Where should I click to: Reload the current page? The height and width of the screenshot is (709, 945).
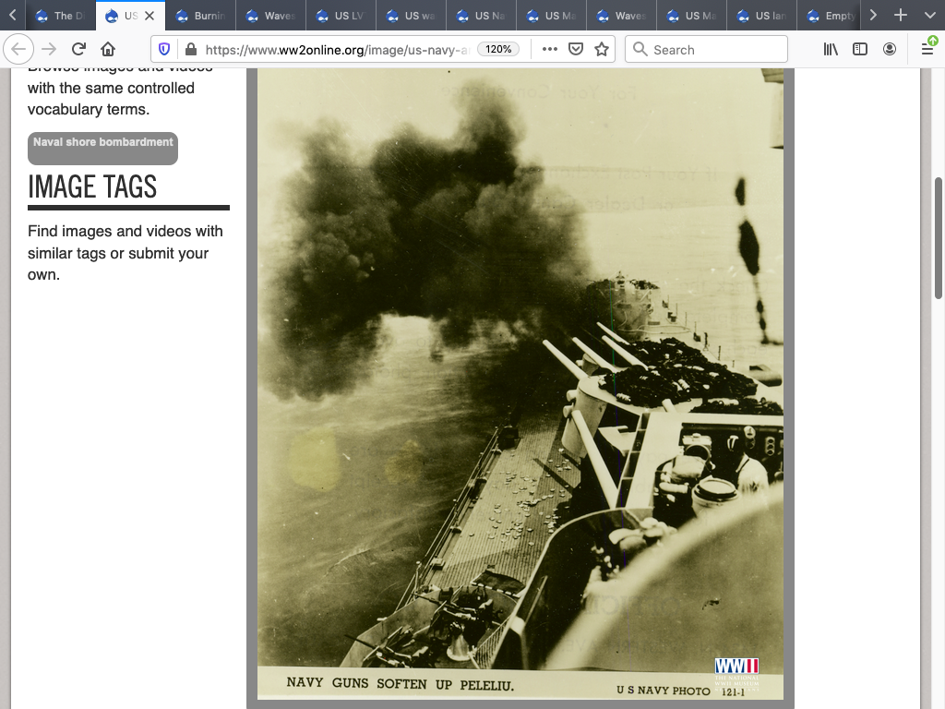pyautogui.click(x=79, y=50)
